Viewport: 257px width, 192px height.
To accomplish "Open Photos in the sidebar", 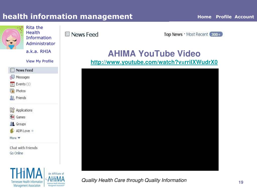I will pos(21,91).
